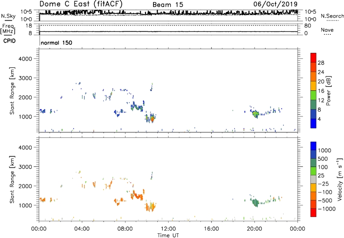Viewport: 344px width, 238px height.
Task: Click the '4000' tick on the power panel
Action: [x=25, y=59]
